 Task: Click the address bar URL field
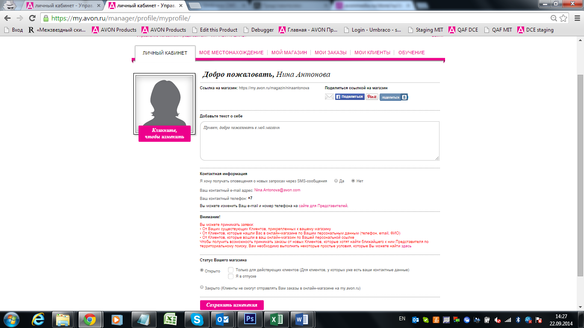coord(299,18)
